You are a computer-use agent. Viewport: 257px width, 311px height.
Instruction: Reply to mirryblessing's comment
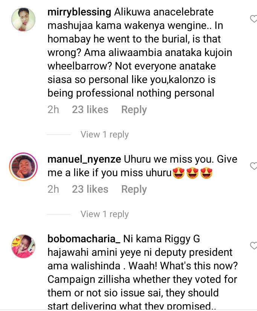(134, 110)
